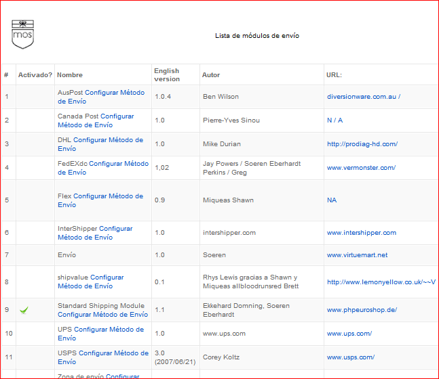Visit www.ups.com/ URL link
439x379 pixels.
[x=349, y=334]
